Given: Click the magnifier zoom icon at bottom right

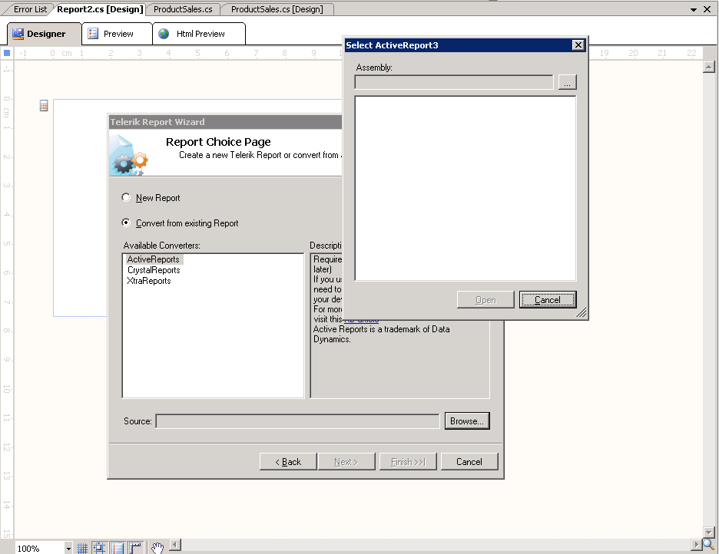Looking at the screenshot, I should pos(709,544).
